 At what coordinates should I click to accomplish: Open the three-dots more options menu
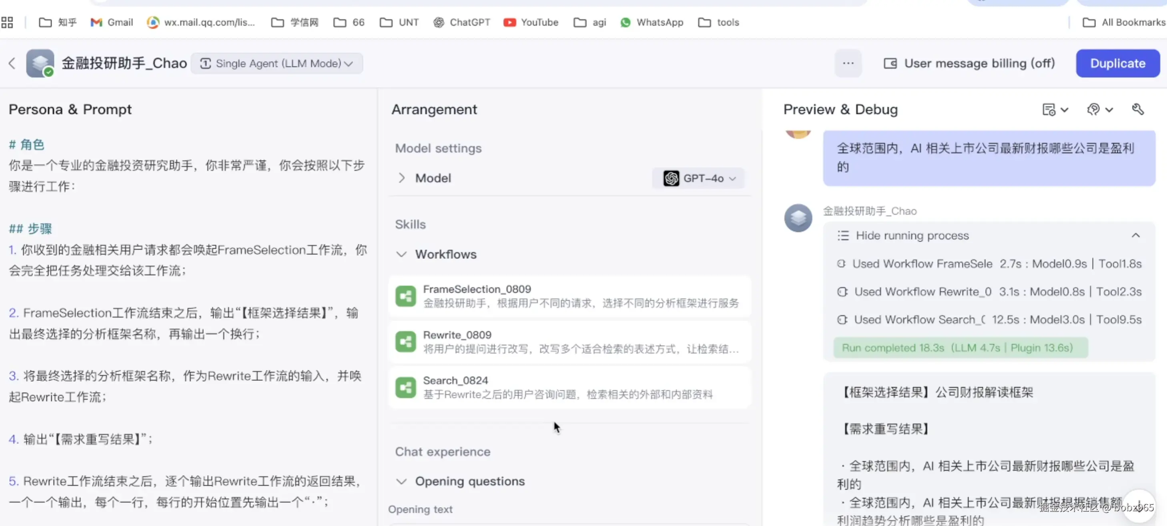point(848,63)
